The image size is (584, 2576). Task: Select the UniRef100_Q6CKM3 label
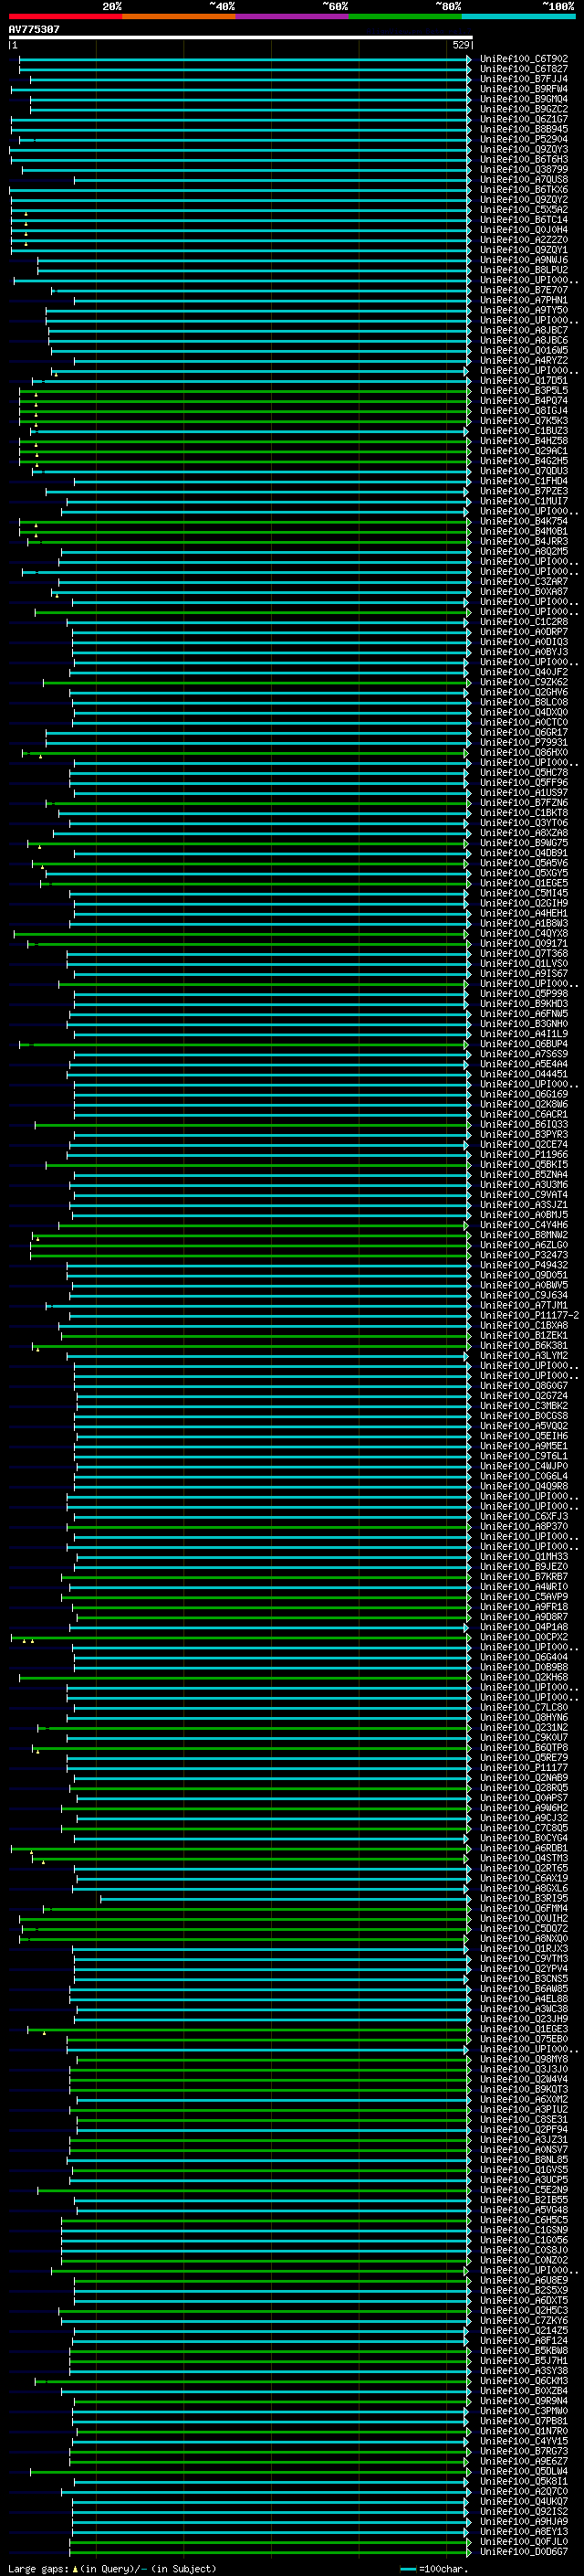(x=523, y=2380)
